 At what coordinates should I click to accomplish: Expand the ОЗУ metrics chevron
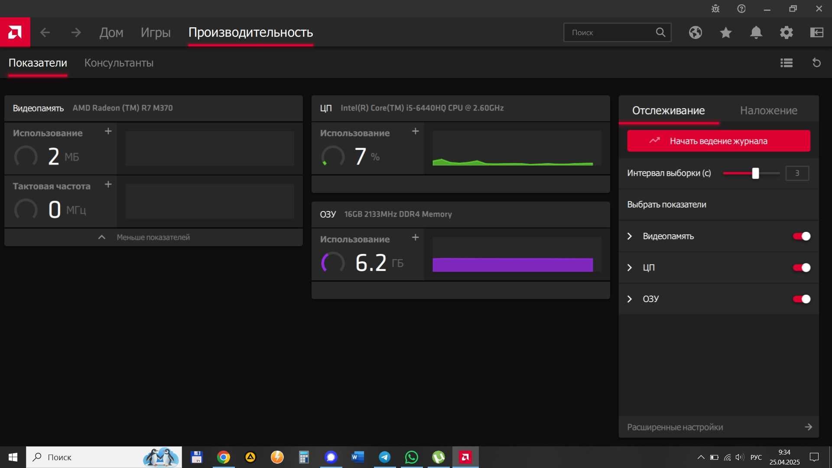(630, 299)
